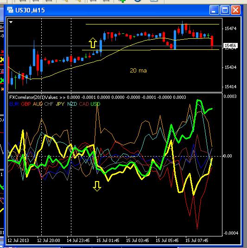Maximize the US30,M15 chart window
This screenshot has height=248, width=247.
(225, 10)
